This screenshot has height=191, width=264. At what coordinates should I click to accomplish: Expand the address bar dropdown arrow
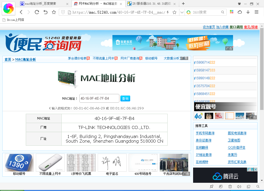[182, 12]
